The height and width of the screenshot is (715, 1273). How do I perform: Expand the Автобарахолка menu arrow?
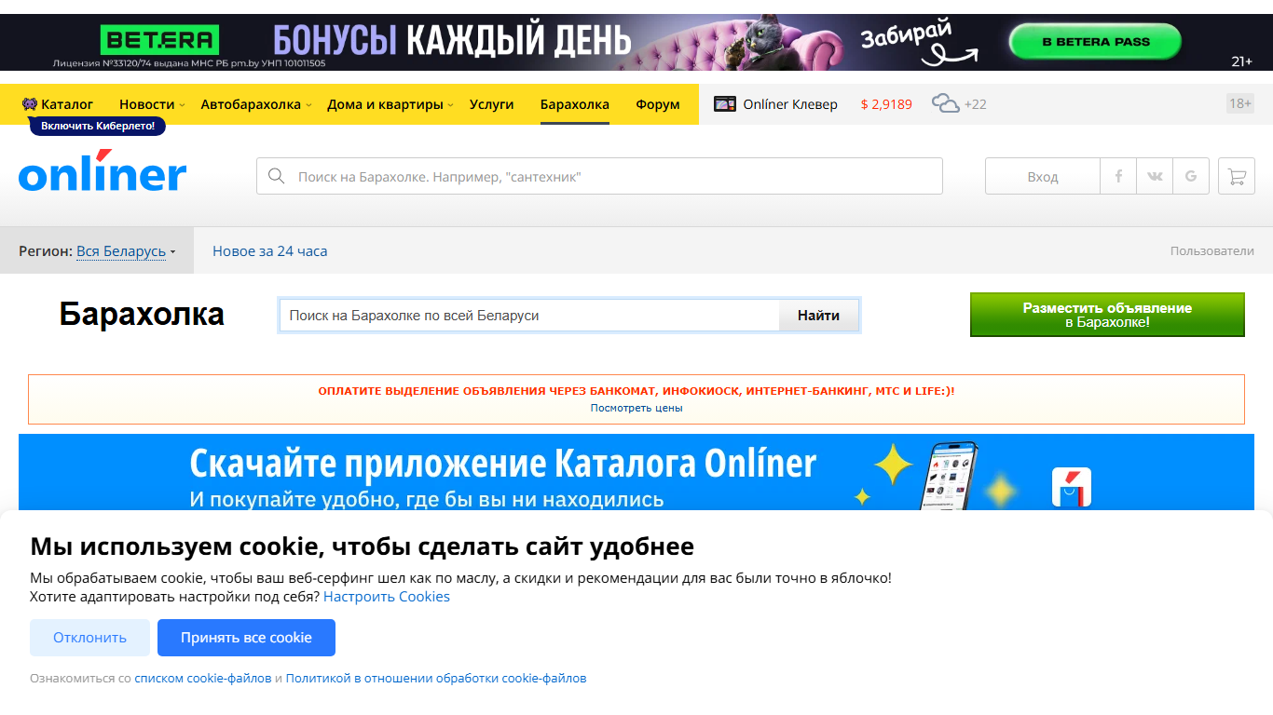pos(308,105)
